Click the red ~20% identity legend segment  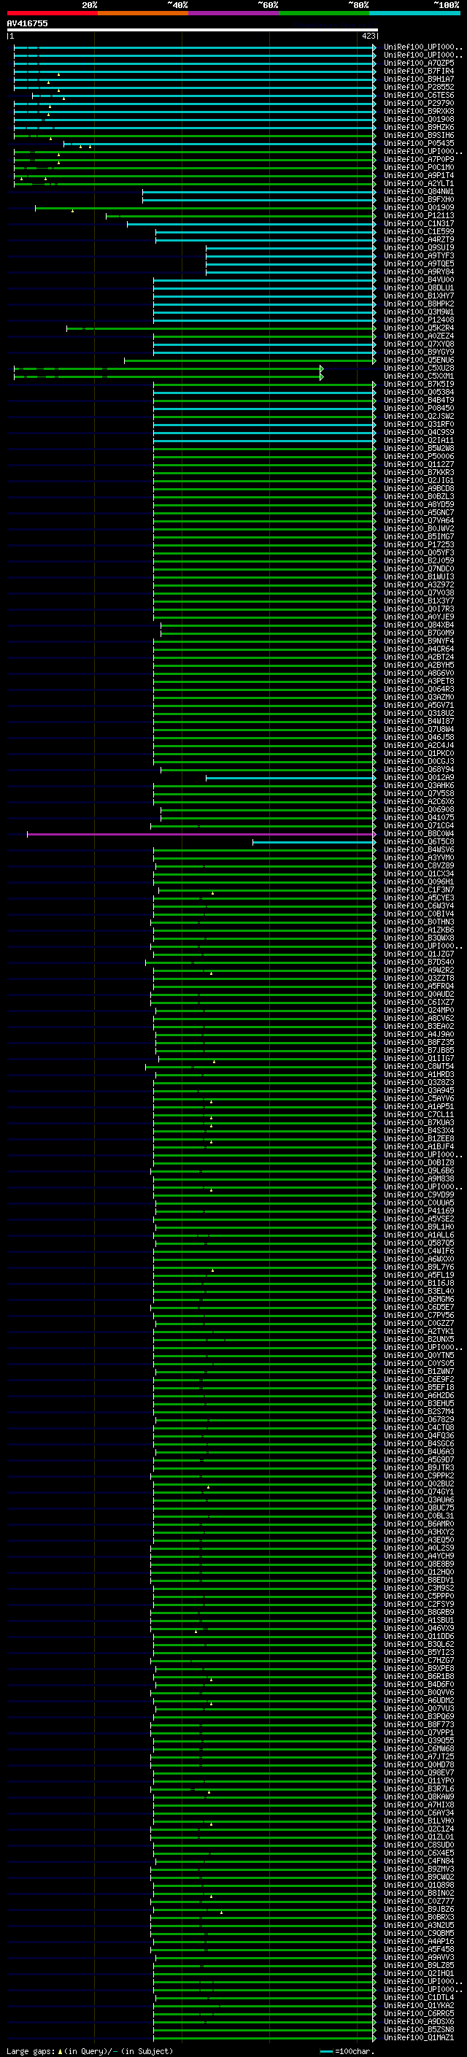[x=52, y=13]
